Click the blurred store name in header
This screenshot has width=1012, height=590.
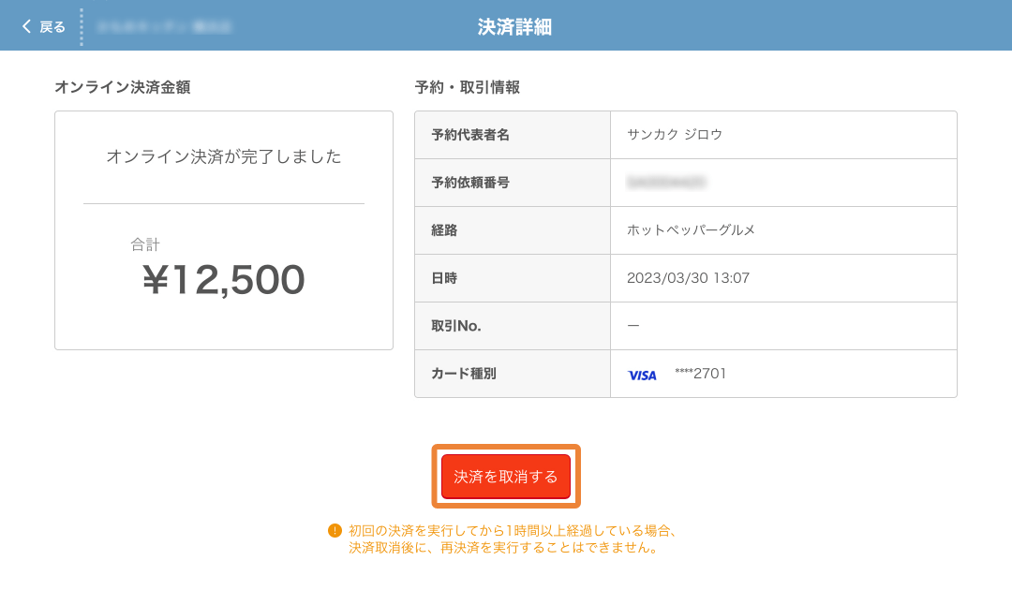tap(164, 26)
